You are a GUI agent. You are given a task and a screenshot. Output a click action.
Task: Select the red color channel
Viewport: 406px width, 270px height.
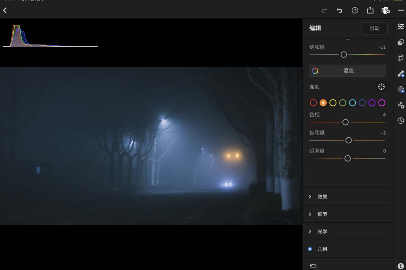[313, 103]
